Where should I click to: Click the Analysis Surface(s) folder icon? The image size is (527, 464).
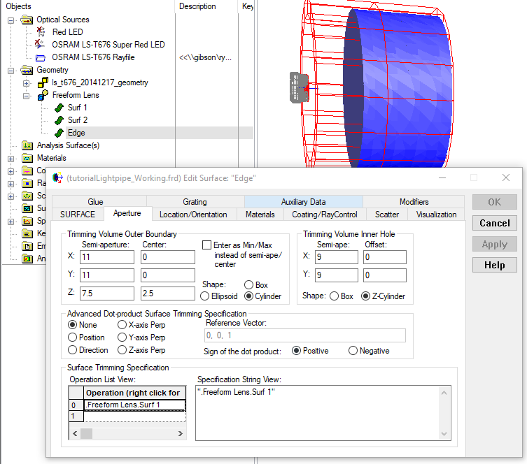[27, 145]
